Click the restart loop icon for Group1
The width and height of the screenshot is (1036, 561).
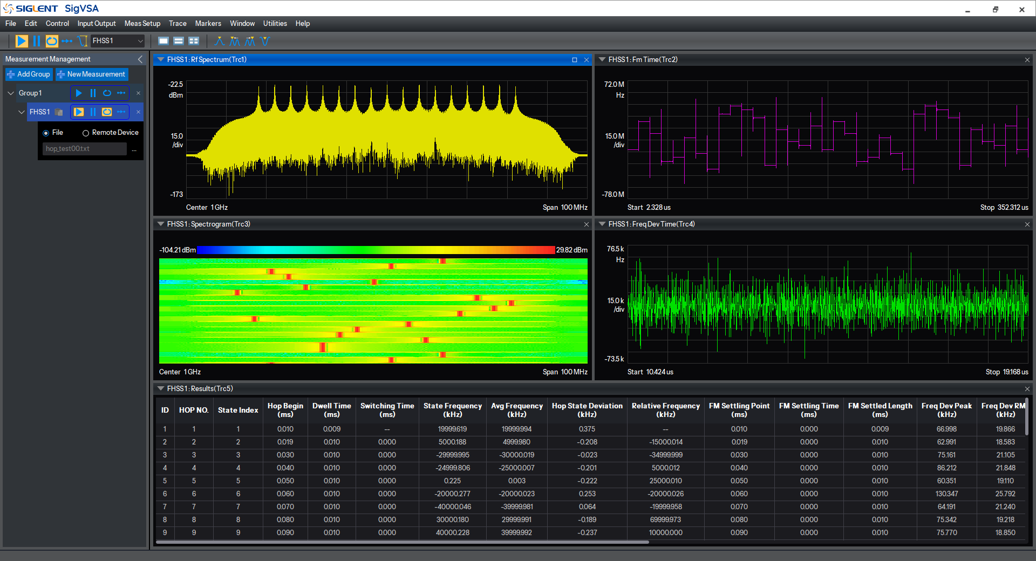click(x=107, y=93)
